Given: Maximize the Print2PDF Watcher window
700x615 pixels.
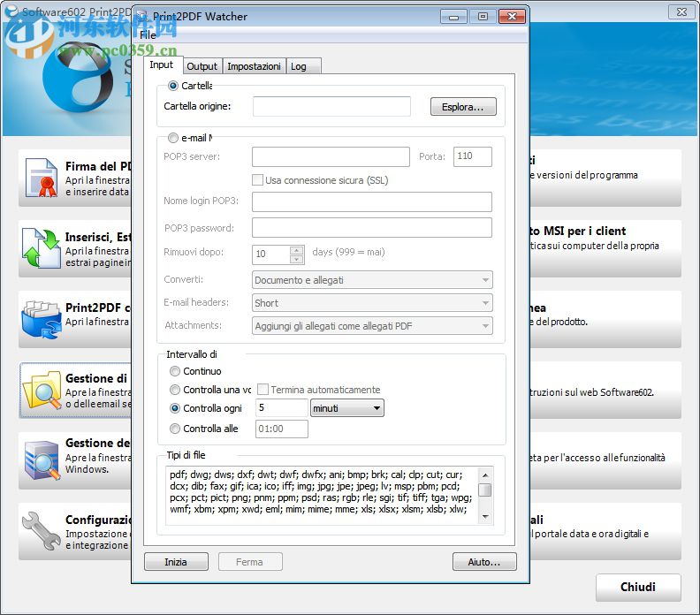Looking at the screenshot, I should 483,17.
